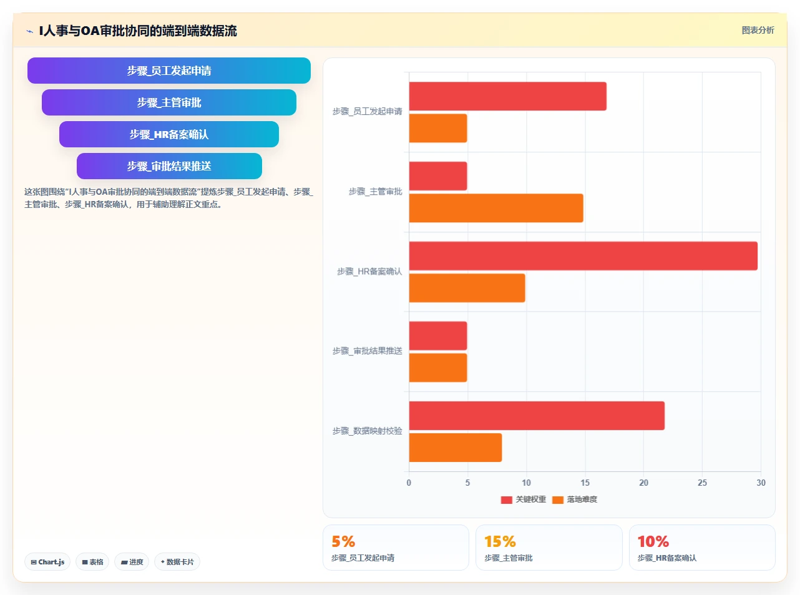Click the 10% data card 步骤_HR备案确认
800x595 pixels.
(x=702, y=548)
